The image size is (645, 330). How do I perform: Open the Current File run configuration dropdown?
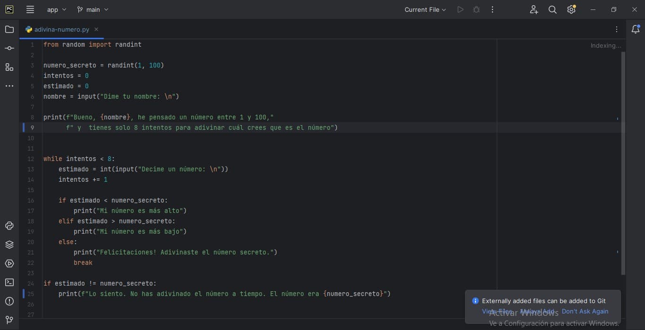pyautogui.click(x=425, y=9)
